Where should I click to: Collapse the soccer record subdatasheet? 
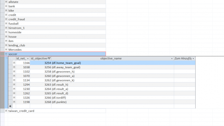(x=6, y=54)
